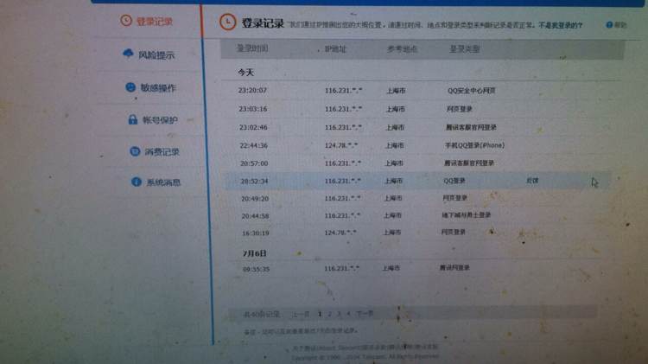Viewport: 648px width, 364px height.
Task: Select the 22:44:36 login time
Action: coord(254,145)
